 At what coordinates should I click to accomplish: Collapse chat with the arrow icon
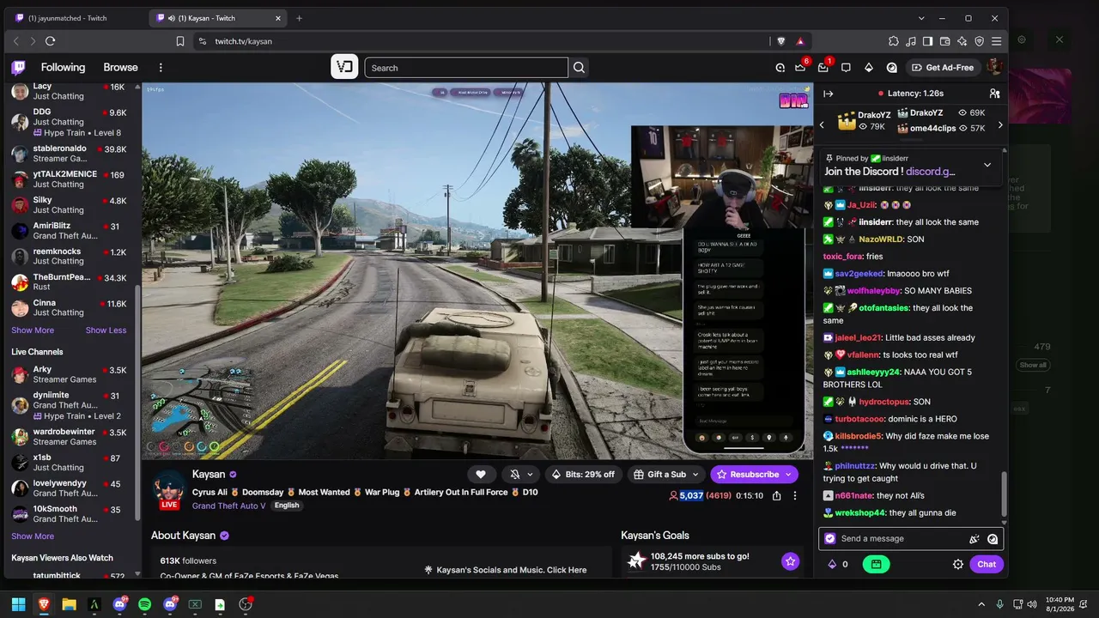pyautogui.click(x=828, y=94)
